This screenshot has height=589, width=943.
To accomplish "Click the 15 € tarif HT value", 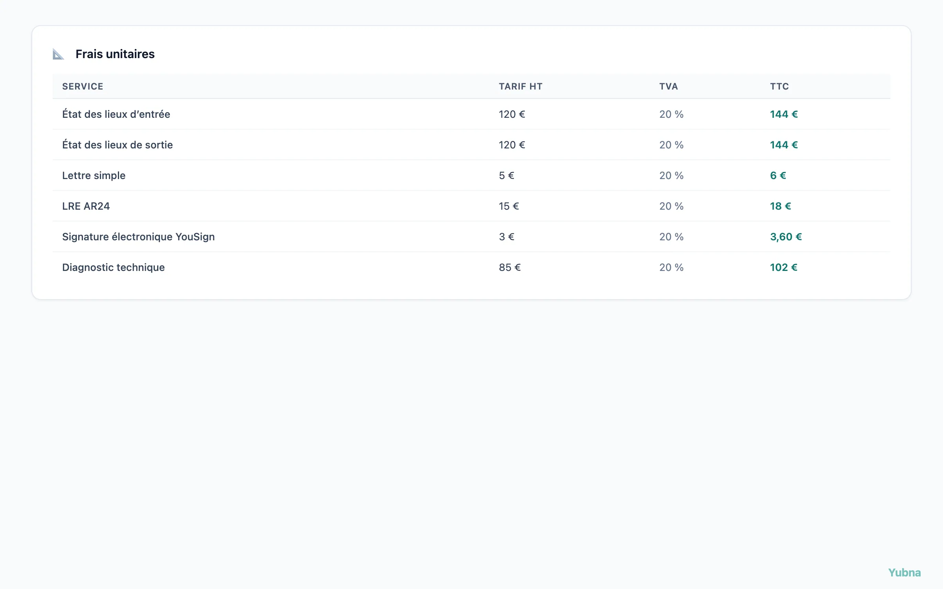I will [509, 206].
